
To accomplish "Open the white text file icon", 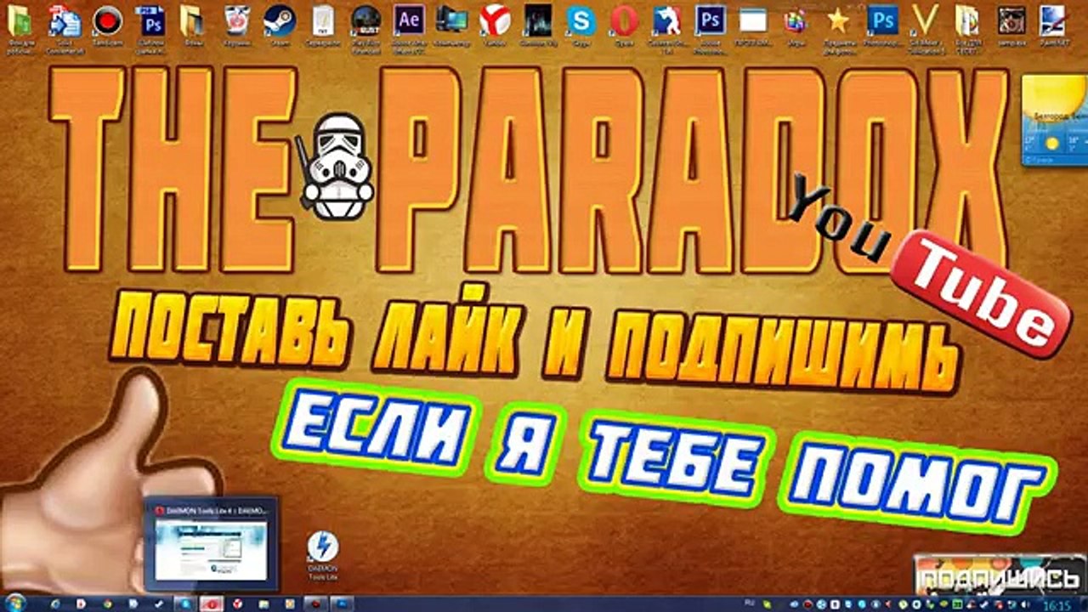I will pyautogui.click(x=322, y=24).
